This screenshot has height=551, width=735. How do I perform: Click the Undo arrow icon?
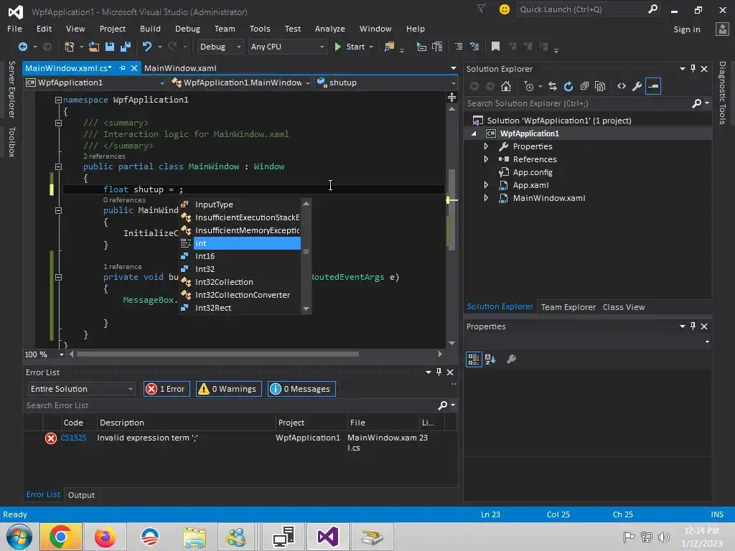click(147, 47)
